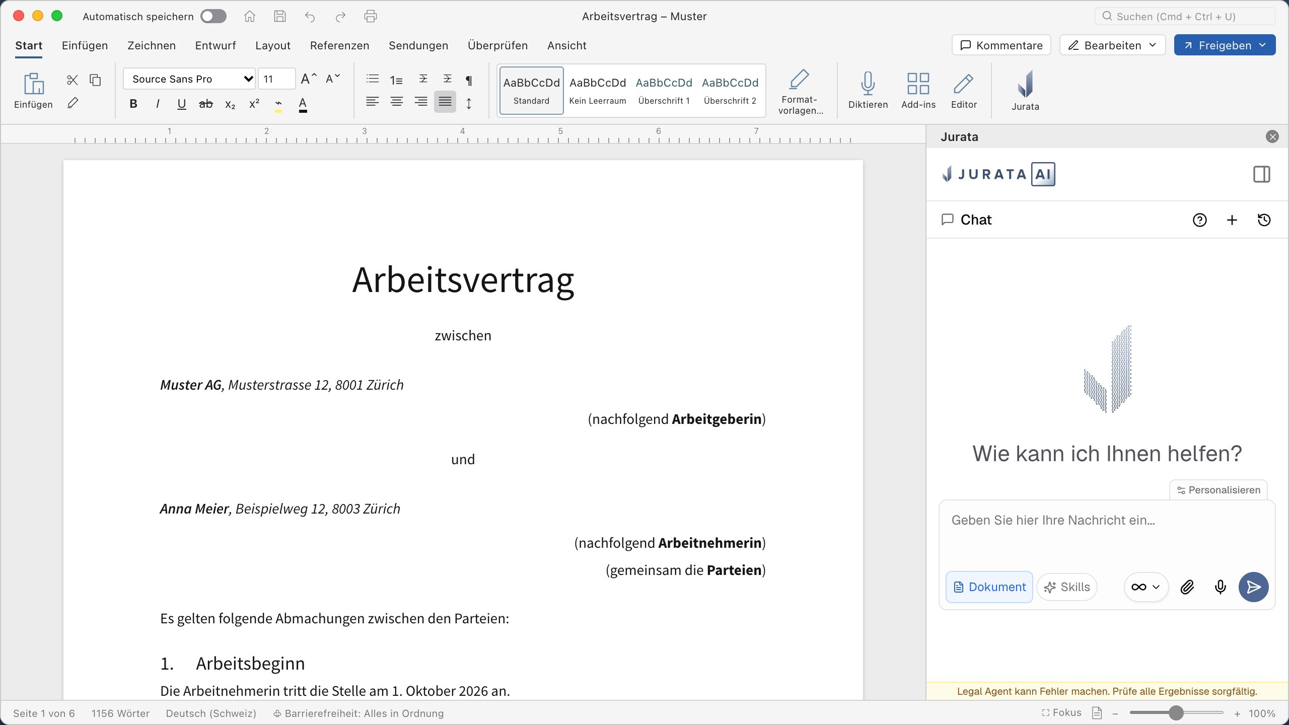Toggle bold formatting

pos(133,104)
